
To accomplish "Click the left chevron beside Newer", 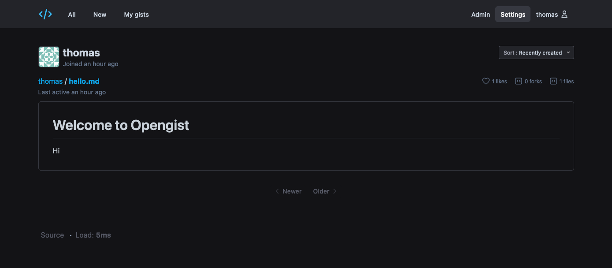I will coord(277,191).
